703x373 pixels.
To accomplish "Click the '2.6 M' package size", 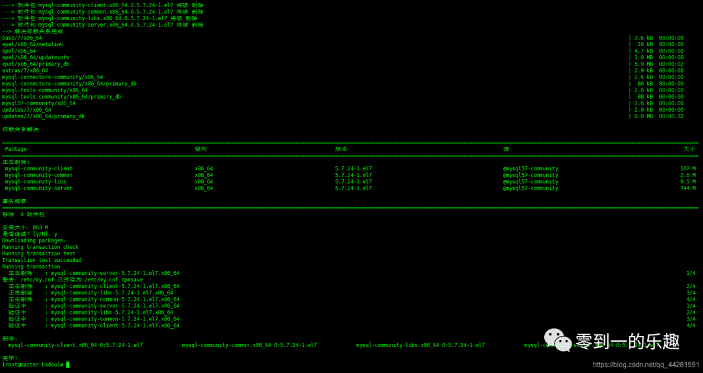I will pos(688,175).
